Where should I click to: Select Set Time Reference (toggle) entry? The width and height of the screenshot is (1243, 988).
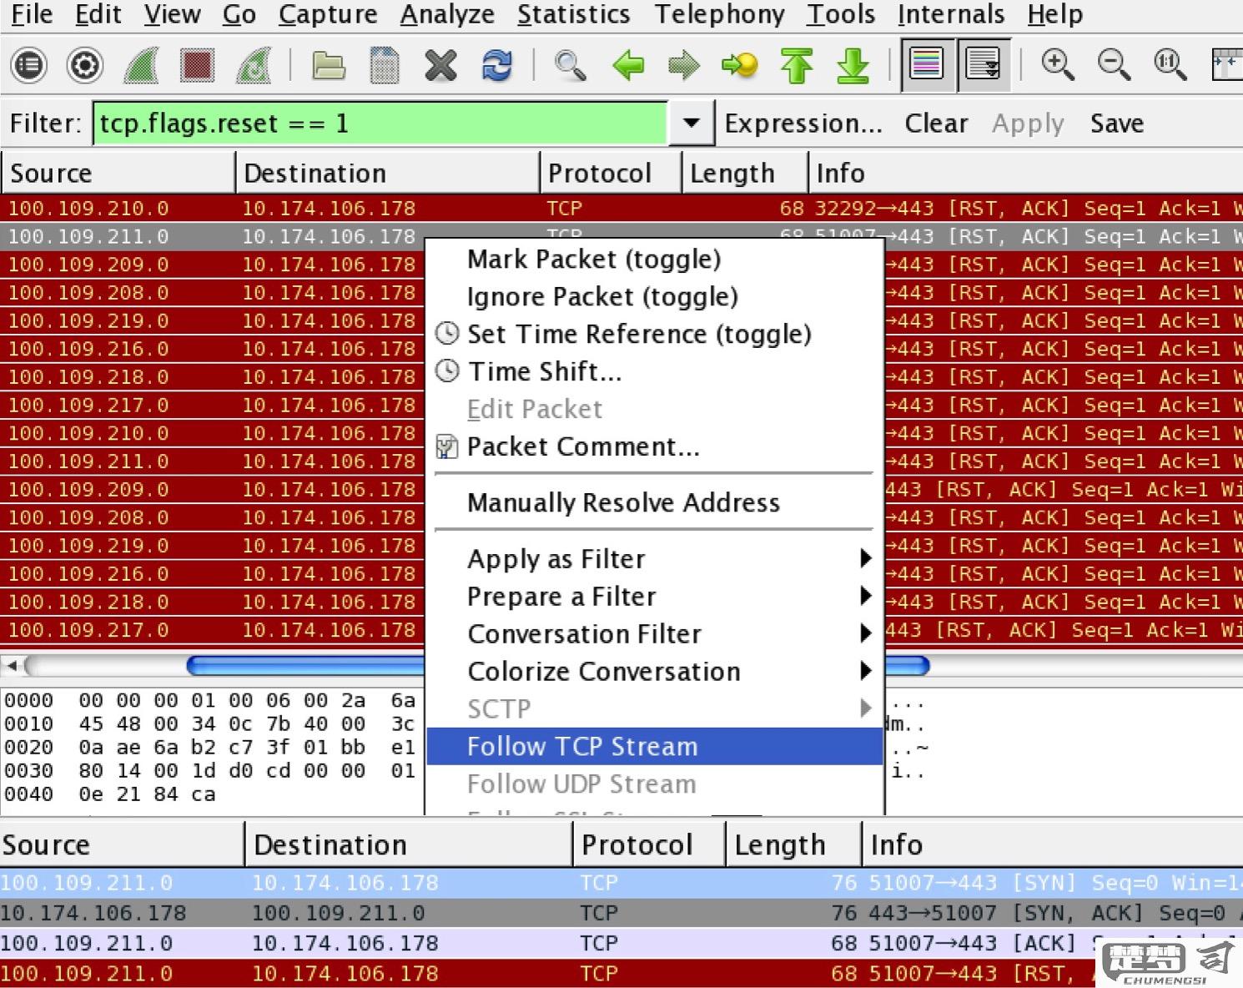click(x=639, y=334)
